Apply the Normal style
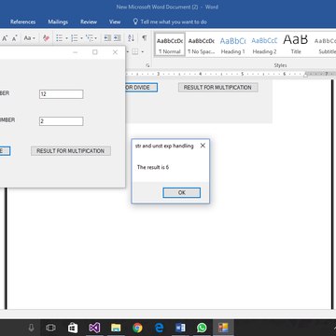The image size is (336, 336). [x=170, y=45]
